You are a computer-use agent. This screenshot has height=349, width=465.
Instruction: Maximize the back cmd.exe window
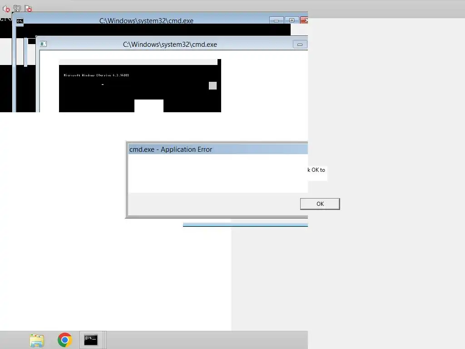coord(292,20)
